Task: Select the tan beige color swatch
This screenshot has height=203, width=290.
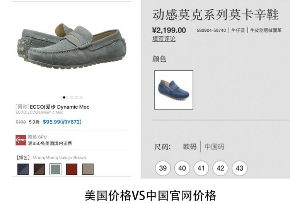Action: 88,169
